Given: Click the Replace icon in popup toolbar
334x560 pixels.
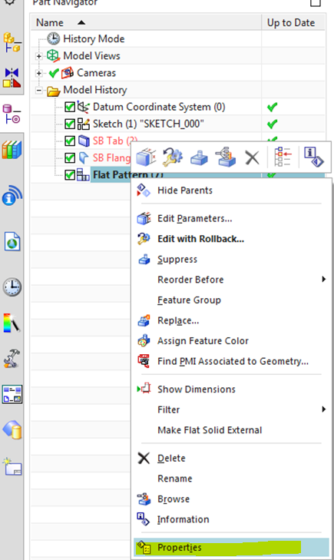Looking at the screenshot, I should tap(226, 157).
